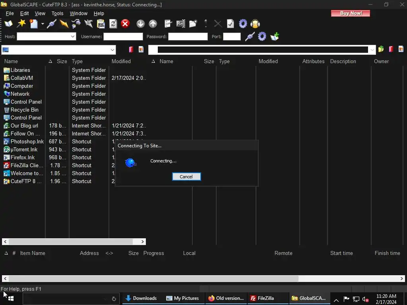This screenshot has height=305, width=407.
Task: Click the local pane horizontal scrollbar thumb
Action: [x=71, y=242]
